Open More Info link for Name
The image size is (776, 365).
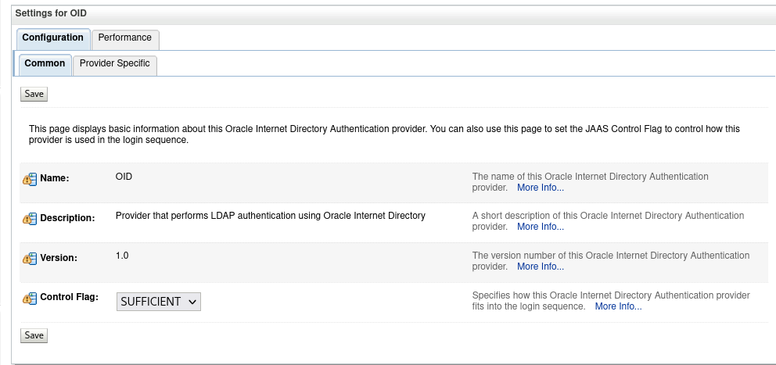point(540,188)
